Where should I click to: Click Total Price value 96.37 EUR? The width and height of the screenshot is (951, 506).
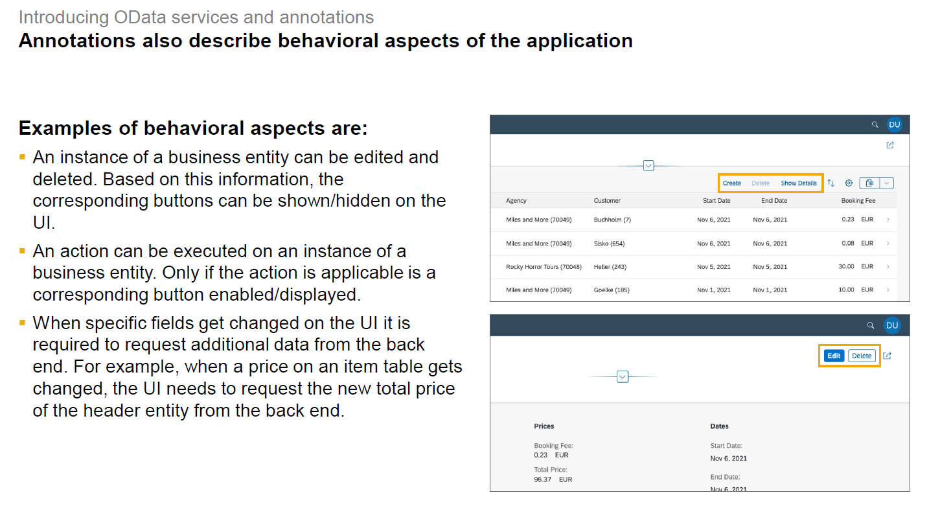pos(553,479)
